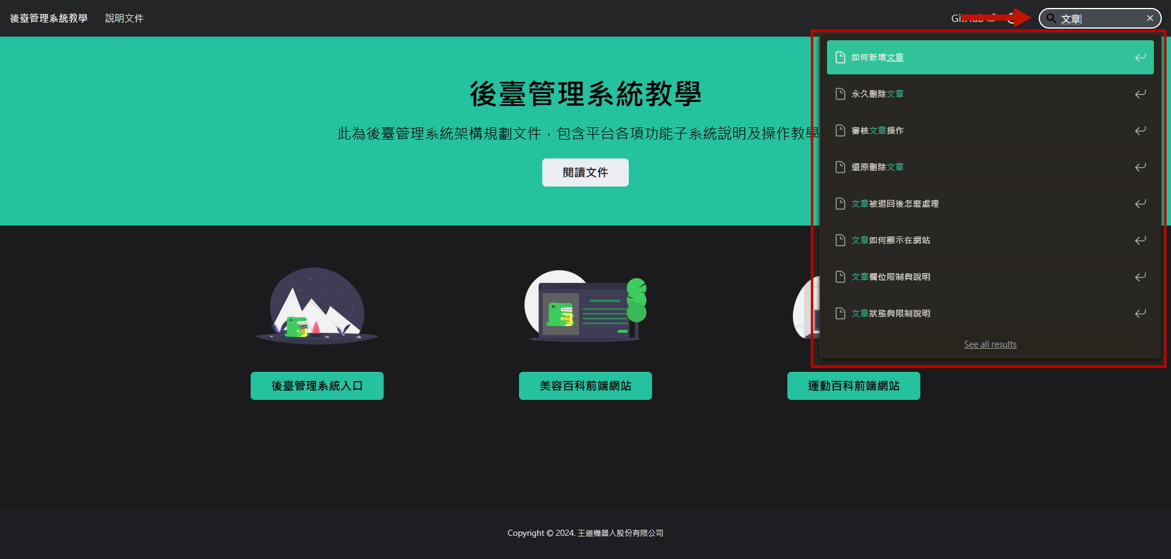Screen dimensions: 1171x559
Task: Click the magnifier icon in the search box
Action: pyautogui.click(x=1051, y=18)
